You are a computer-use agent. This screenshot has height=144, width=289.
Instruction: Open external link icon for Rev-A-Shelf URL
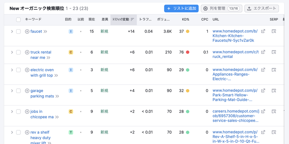pyautogui.click(x=263, y=132)
